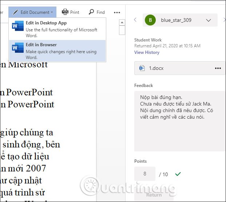The image size is (226, 202).
Task: Click the pencil icon on Edit Document
Action: click(x=15, y=12)
